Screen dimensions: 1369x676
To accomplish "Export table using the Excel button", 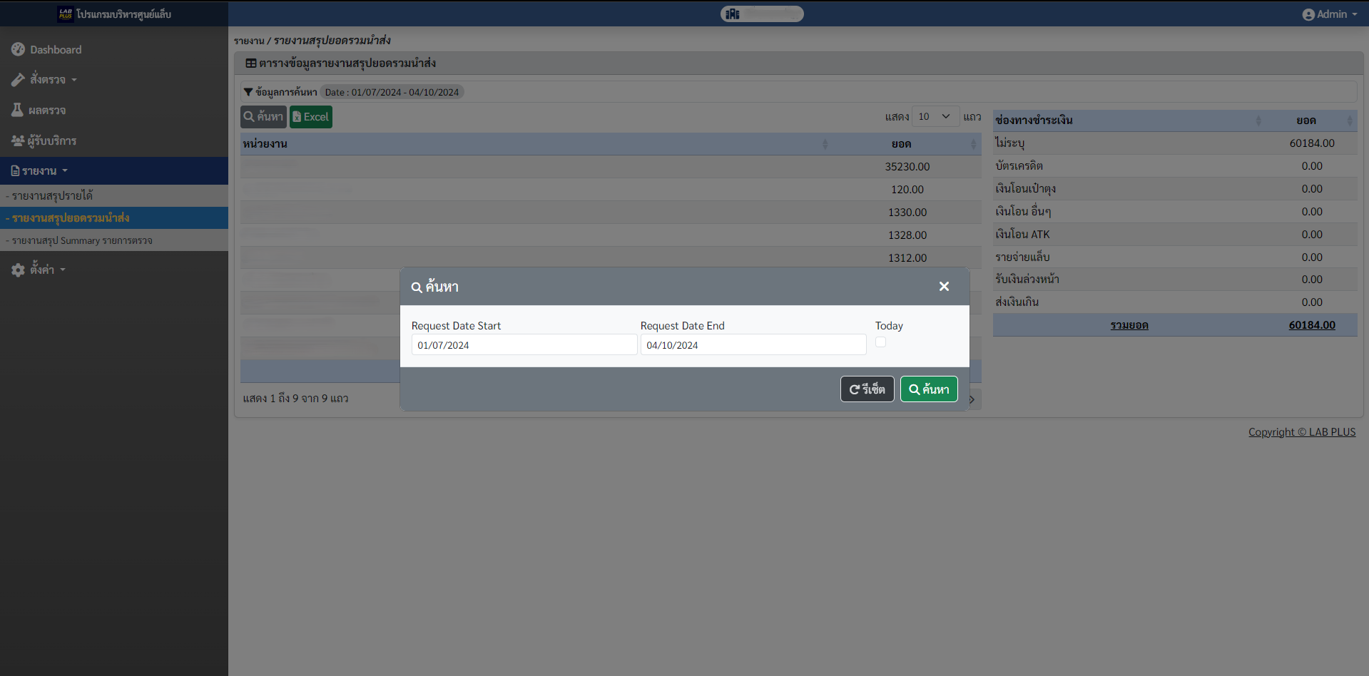I will tap(311, 117).
